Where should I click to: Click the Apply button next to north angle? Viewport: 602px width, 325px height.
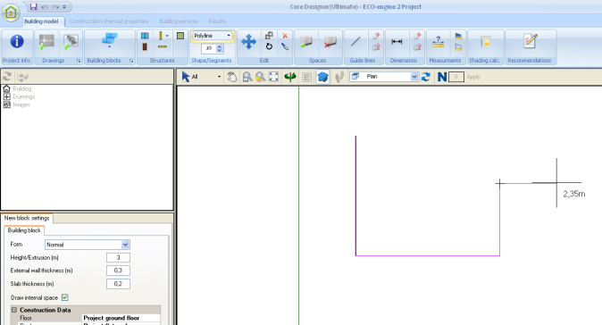tap(473, 77)
